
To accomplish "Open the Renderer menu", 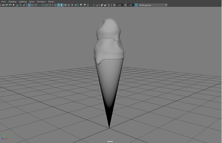I will [41, 2].
